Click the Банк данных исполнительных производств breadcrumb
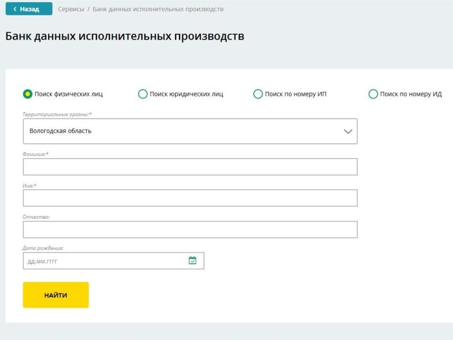Screen dimensions: 453x340 pos(158,9)
